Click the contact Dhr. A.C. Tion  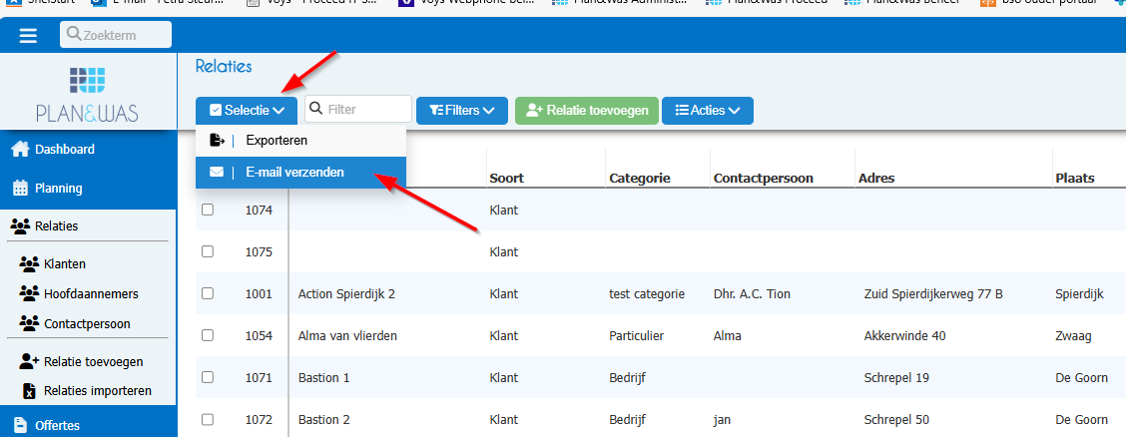click(752, 294)
